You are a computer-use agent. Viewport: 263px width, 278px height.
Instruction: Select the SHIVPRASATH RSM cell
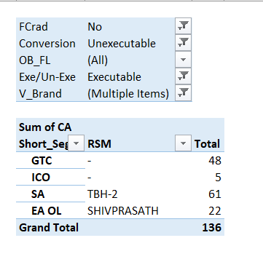(x=138, y=210)
